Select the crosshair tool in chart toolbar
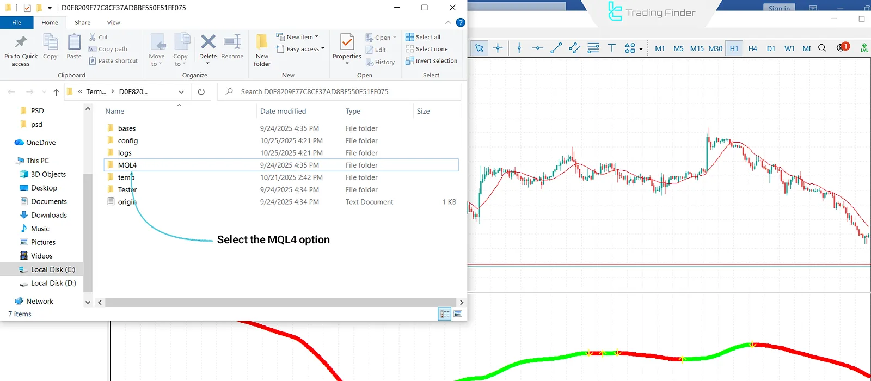871x381 pixels. [x=498, y=48]
